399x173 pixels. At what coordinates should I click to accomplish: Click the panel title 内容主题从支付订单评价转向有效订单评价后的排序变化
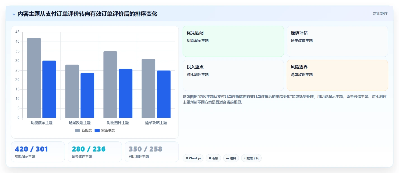[87, 14]
